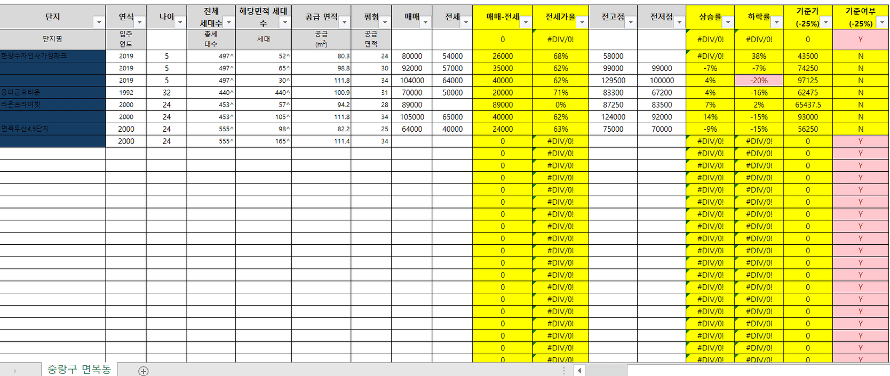
Task: Open the 나이 column filter dropdown
Action: (x=180, y=22)
